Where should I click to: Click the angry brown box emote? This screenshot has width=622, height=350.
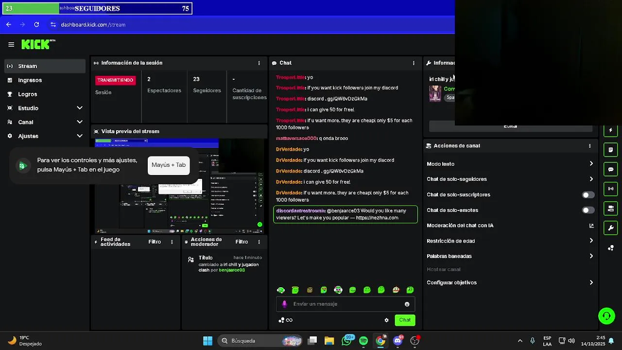(x=310, y=290)
